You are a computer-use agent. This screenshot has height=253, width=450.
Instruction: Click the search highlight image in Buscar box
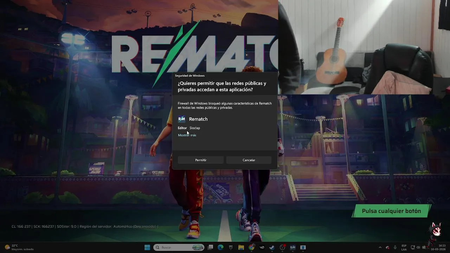[x=198, y=247]
